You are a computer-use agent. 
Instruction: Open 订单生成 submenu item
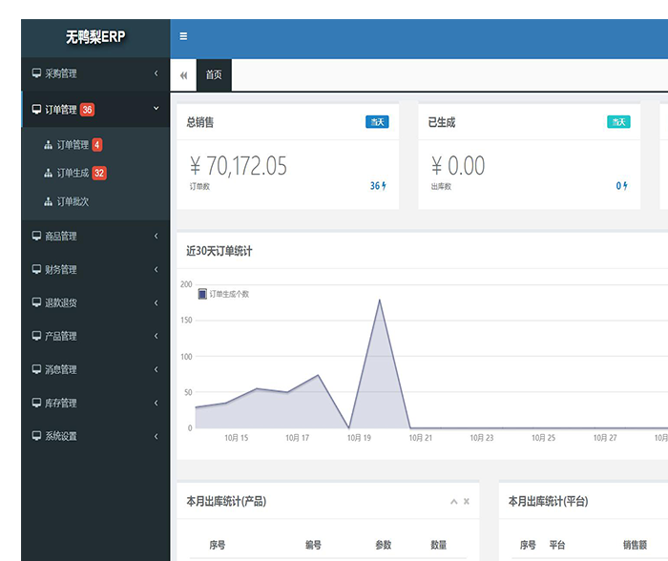(73, 174)
